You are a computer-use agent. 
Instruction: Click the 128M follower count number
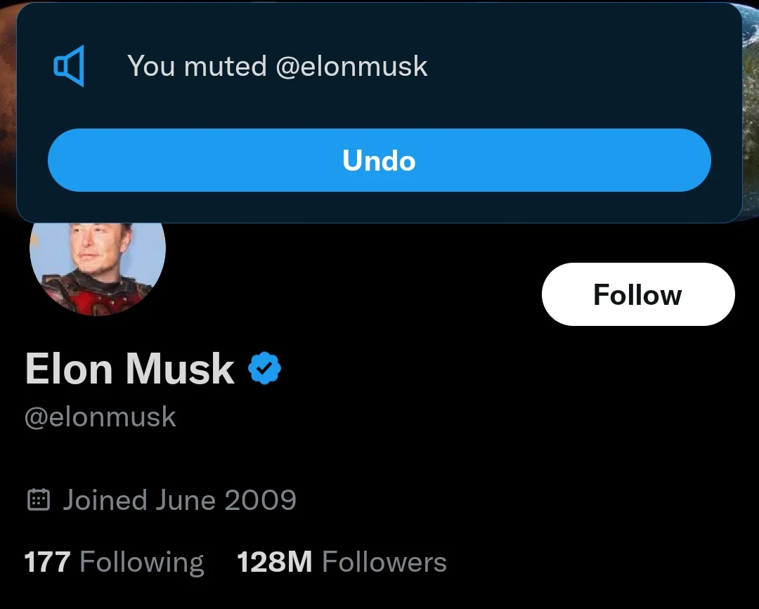(274, 562)
